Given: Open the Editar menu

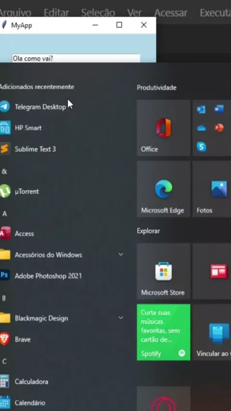Looking at the screenshot, I should [x=56, y=13].
